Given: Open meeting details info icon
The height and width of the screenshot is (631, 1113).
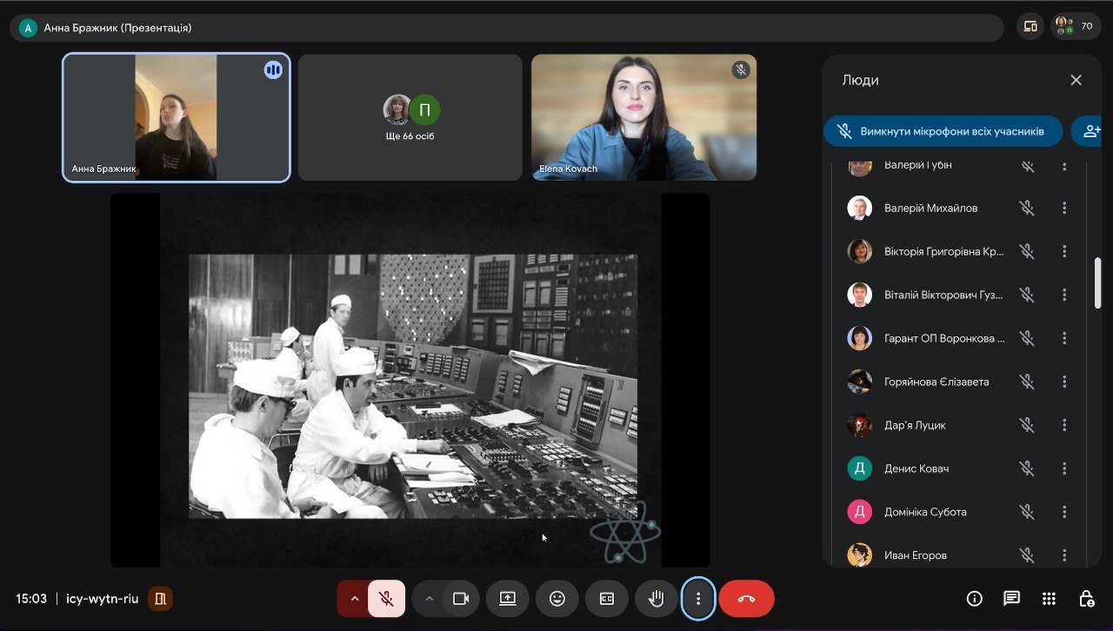Looking at the screenshot, I should tap(974, 598).
